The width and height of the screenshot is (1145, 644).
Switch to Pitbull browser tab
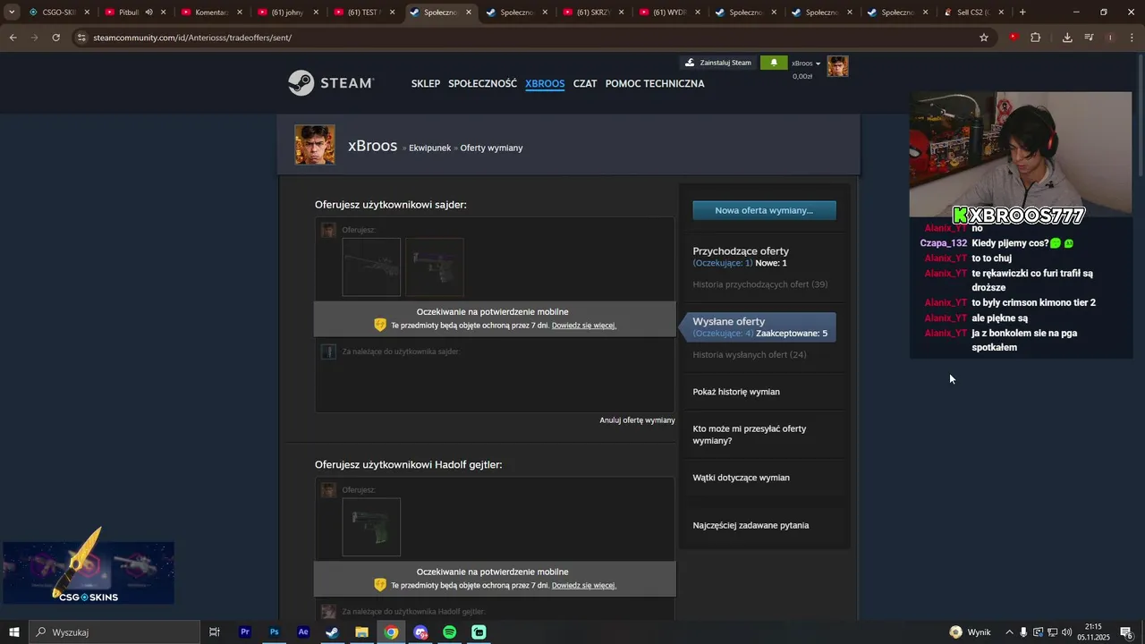pyautogui.click(x=135, y=13)
